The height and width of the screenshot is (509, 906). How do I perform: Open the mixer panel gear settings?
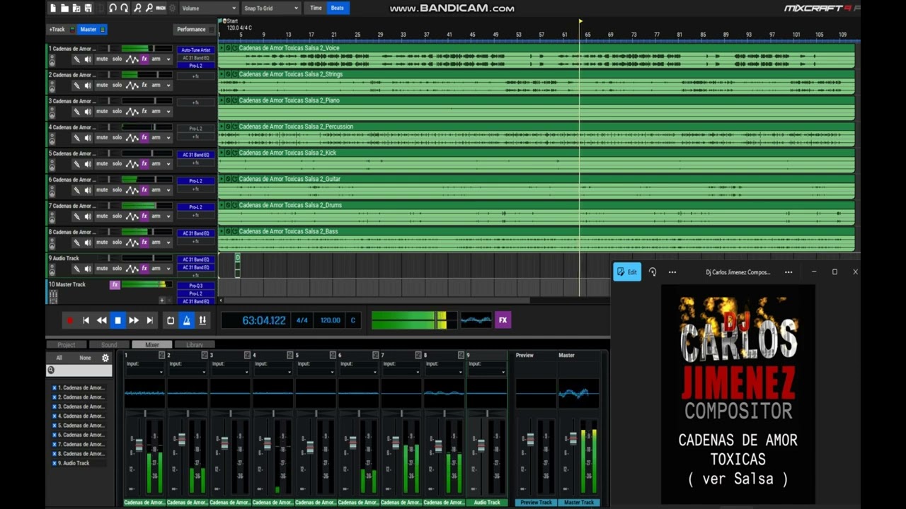105,358
